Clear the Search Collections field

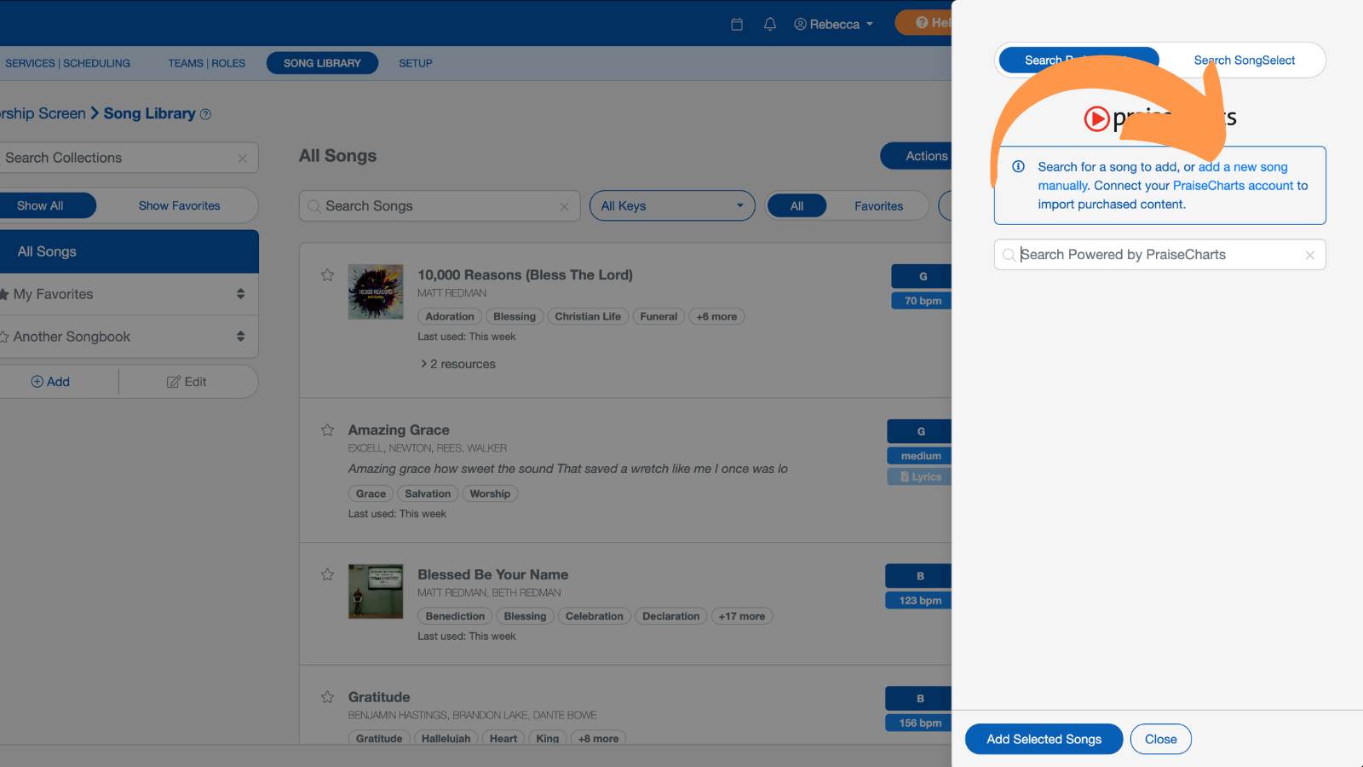[242, 159]
